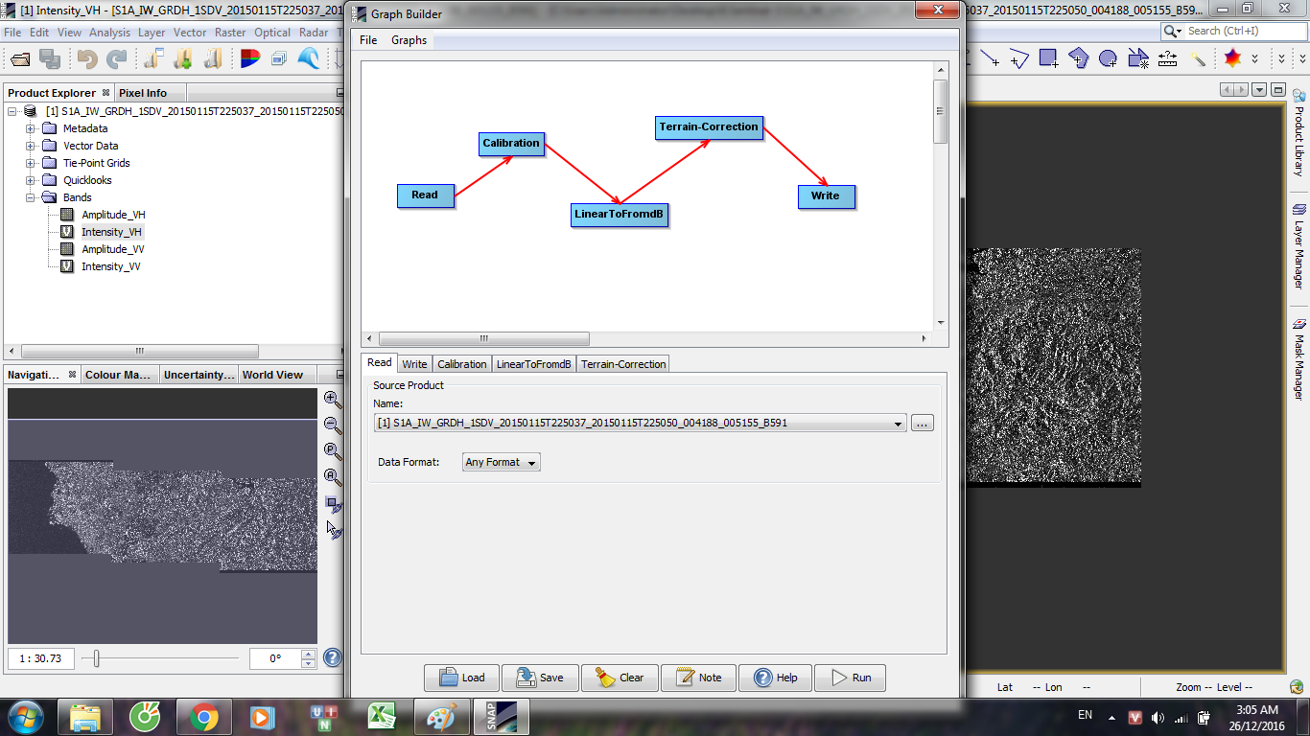The image size is (1310, 736).
Task: Select the draw line tool
Action: pos(989,58)
